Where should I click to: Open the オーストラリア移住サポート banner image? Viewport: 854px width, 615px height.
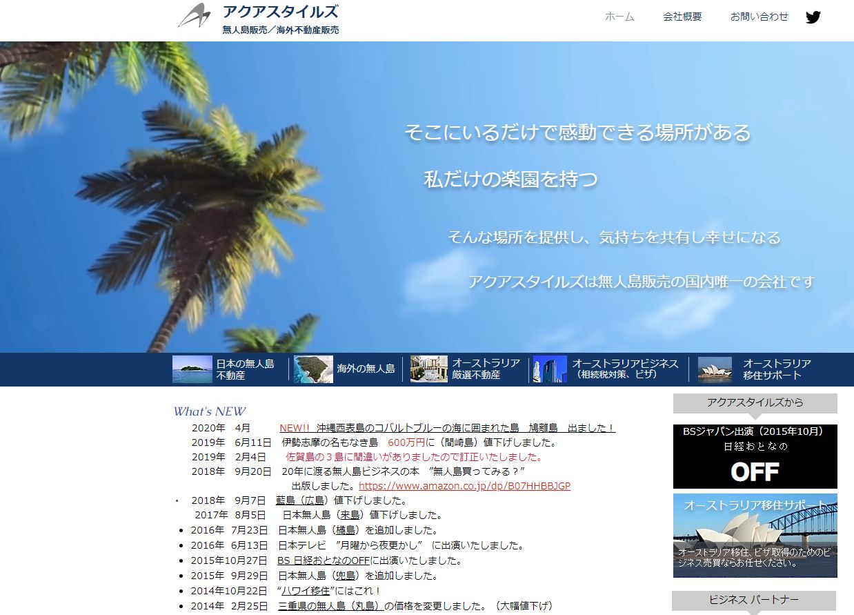click(755, 534)
